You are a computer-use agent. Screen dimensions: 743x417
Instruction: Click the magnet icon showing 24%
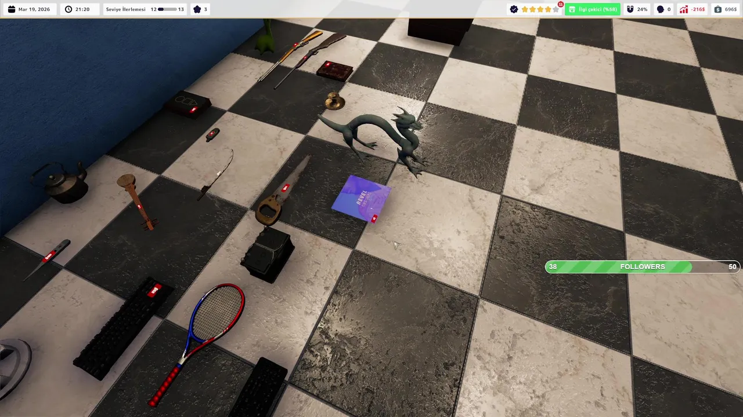(630, 9)
